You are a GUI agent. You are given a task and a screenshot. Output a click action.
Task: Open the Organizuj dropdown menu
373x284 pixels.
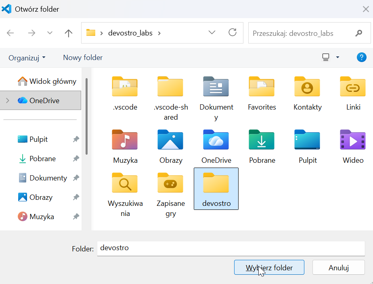pyautogui.click(x=27, y=58)
